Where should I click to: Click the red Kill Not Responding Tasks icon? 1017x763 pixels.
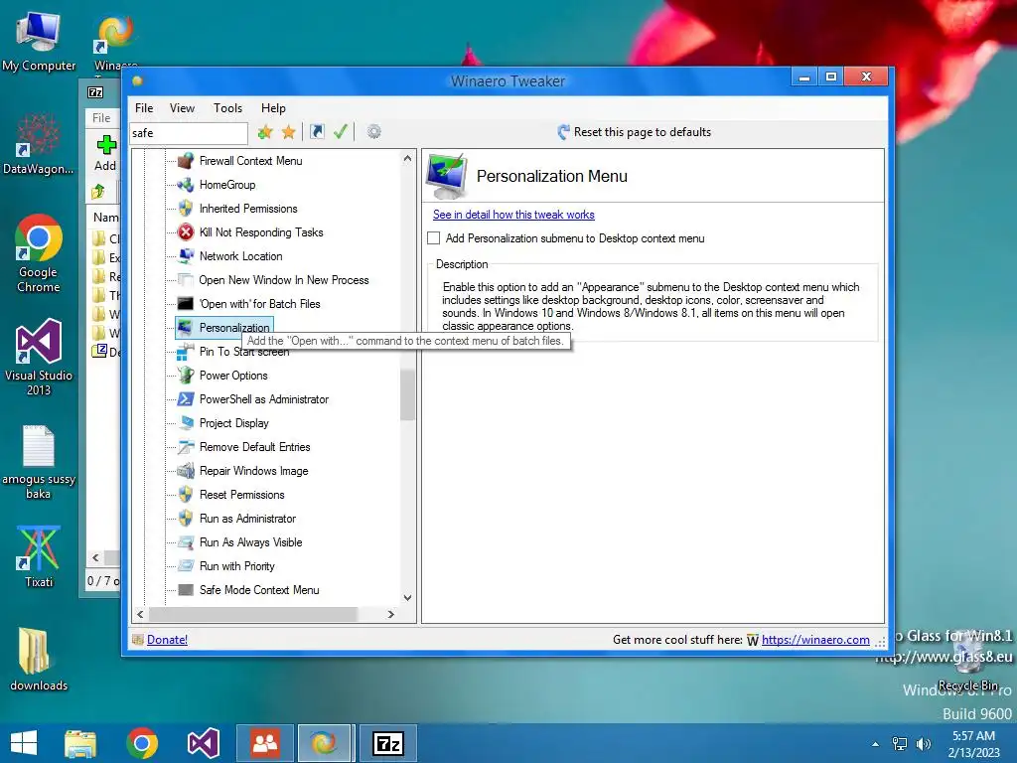pyautogui.click(x=186, y=232)
